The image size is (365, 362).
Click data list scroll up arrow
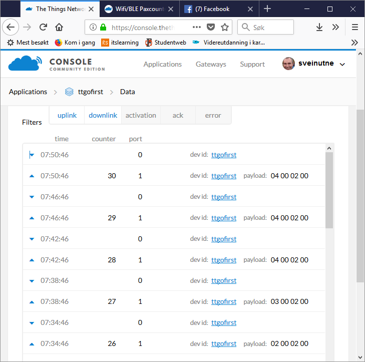[329, 148]
